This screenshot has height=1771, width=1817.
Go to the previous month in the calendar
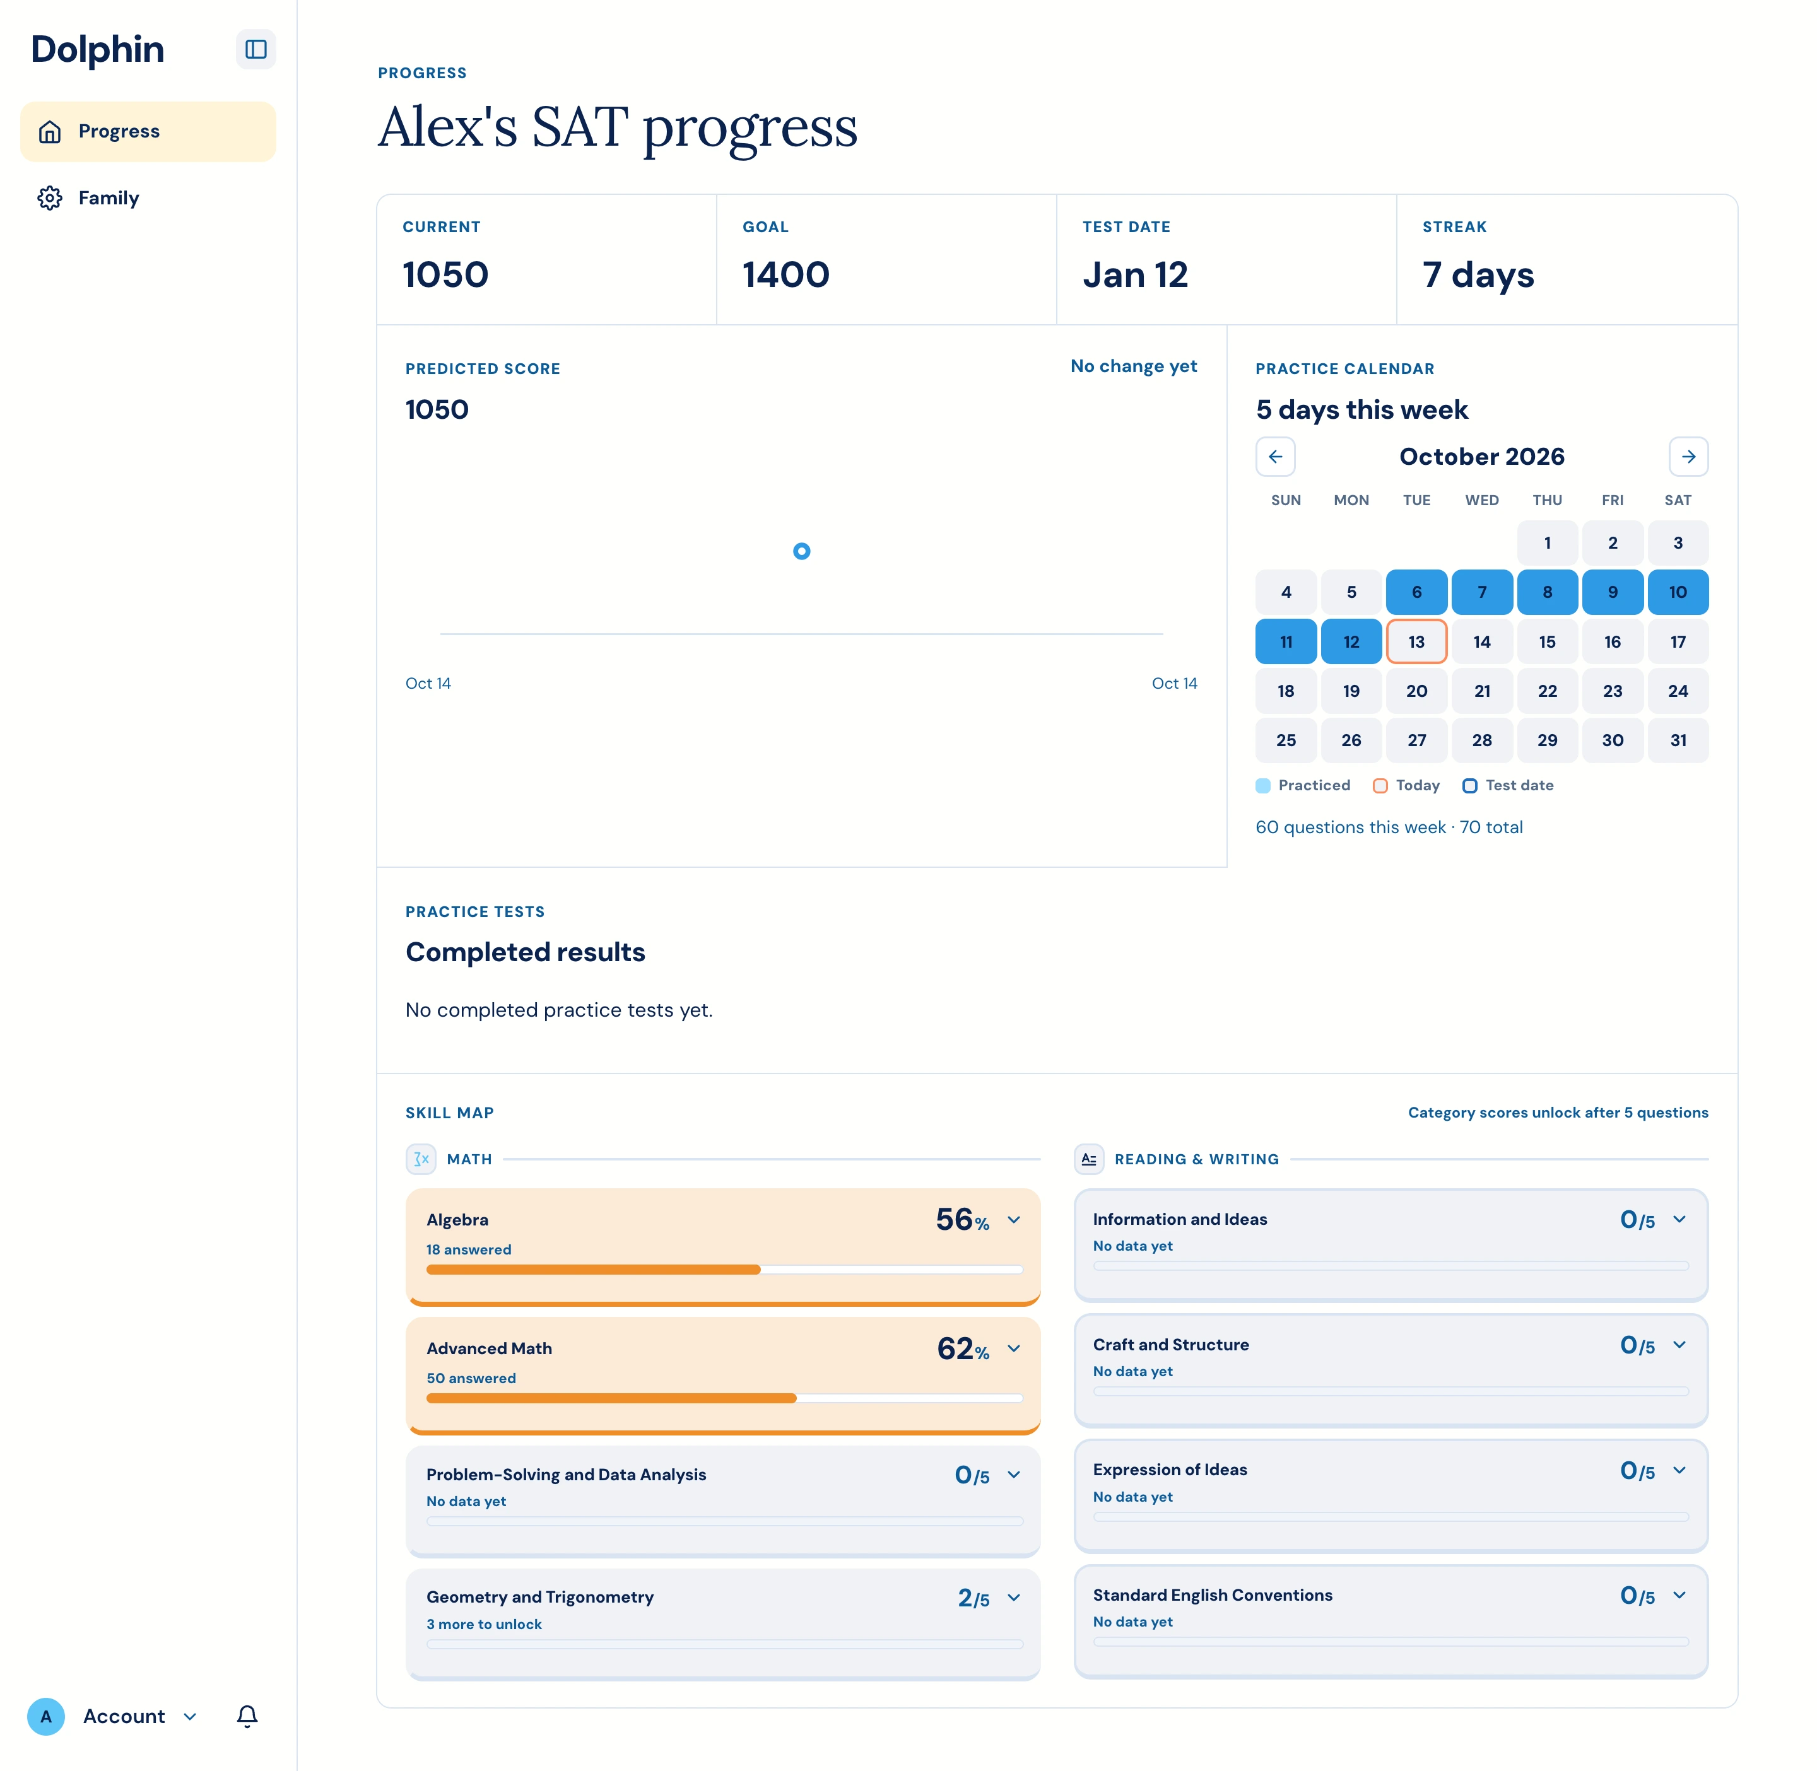[1276, 457]
